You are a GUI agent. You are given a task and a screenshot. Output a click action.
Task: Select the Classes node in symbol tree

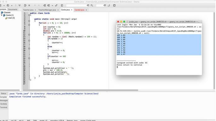(7, 12)
